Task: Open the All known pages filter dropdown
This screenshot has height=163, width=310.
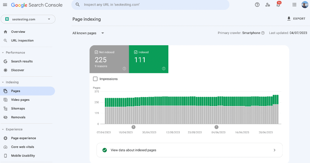Action: [88, 33]
